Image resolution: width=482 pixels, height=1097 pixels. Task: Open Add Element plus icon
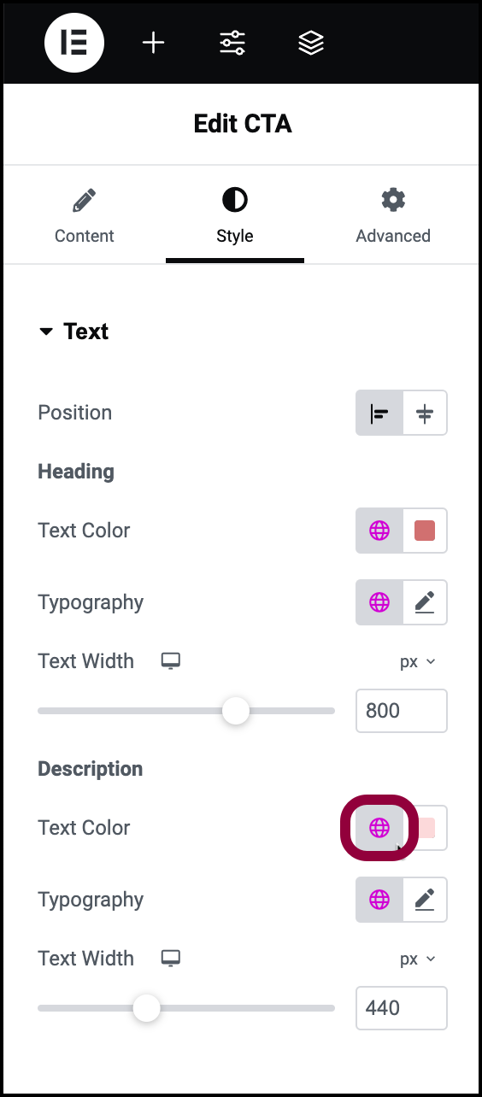point(153,43)
